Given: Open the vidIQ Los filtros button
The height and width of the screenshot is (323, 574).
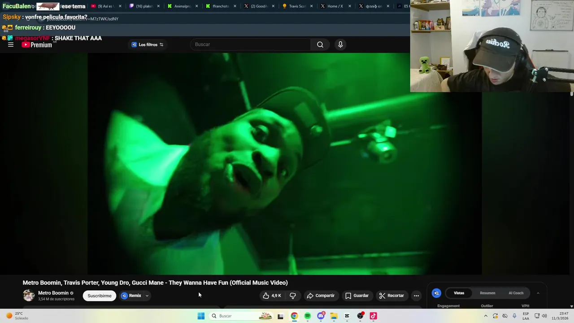Looking at the screenshot, I should pyautogui.click(x=148, y=44).
